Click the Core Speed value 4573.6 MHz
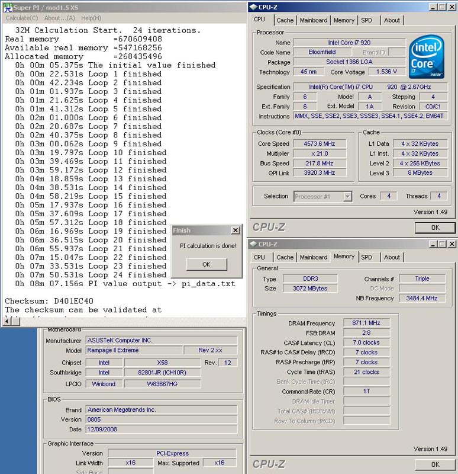Viewport: 458px width, 474px height. pos(320,143)
